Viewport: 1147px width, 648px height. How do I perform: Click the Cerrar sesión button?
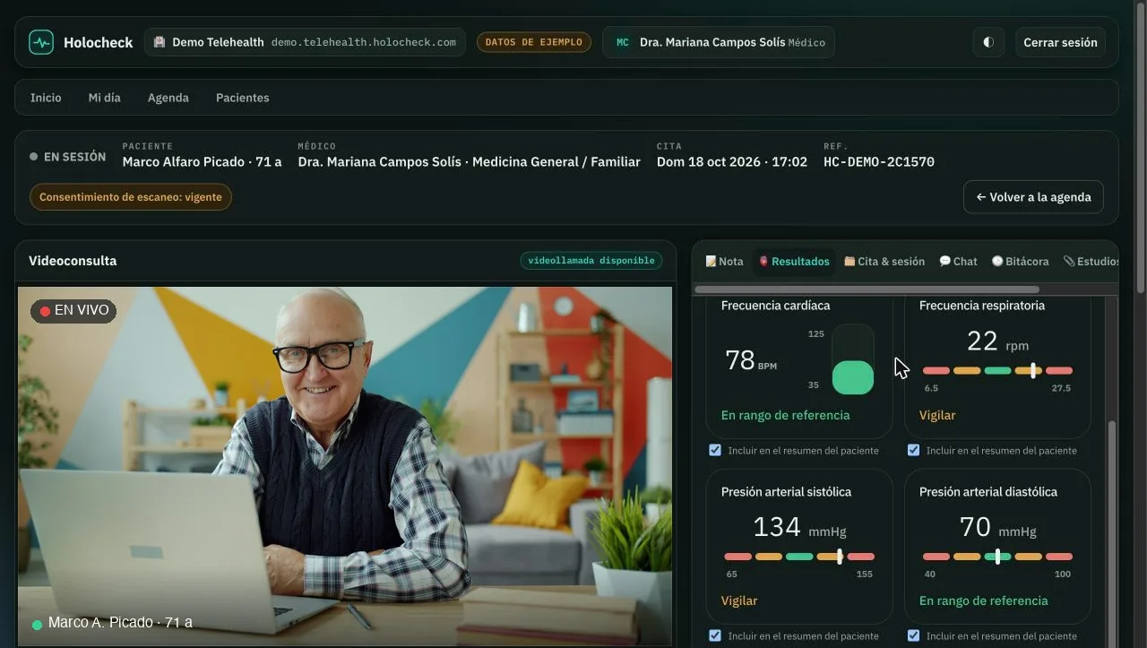point(1060,42)
